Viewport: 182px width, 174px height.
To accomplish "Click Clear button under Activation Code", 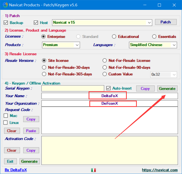I will click(12, 150).
